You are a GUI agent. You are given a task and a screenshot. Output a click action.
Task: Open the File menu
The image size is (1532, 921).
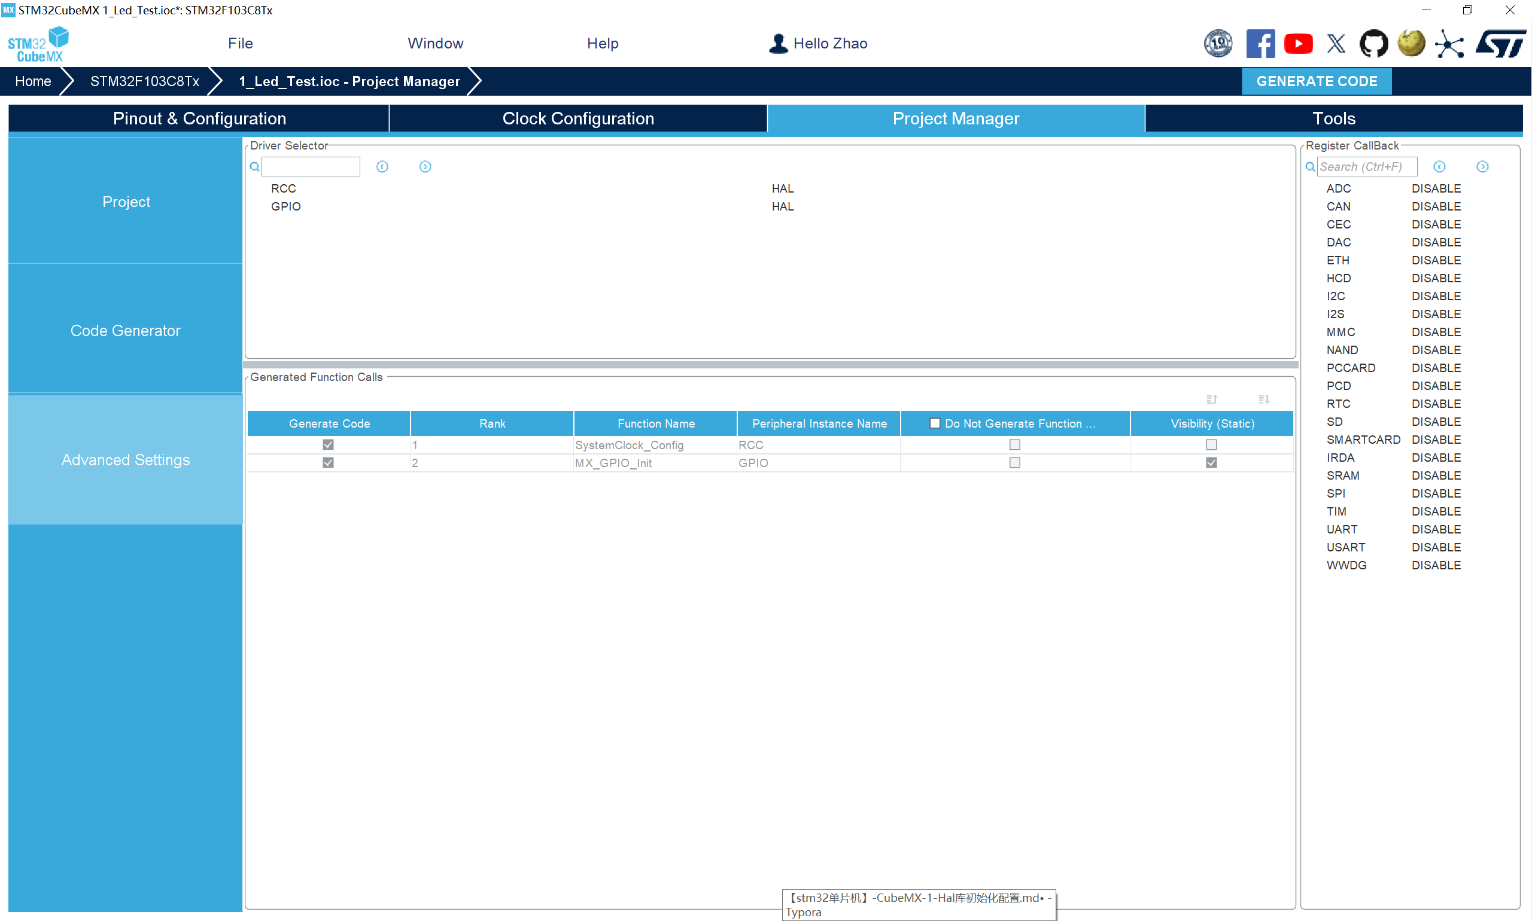pos(240,44)
